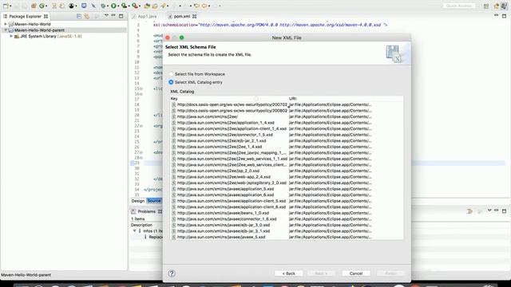Maximize the Package Explorer view

tap(121, 16)
